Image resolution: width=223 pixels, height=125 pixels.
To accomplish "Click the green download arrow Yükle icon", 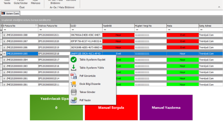I will coord(73,68).
